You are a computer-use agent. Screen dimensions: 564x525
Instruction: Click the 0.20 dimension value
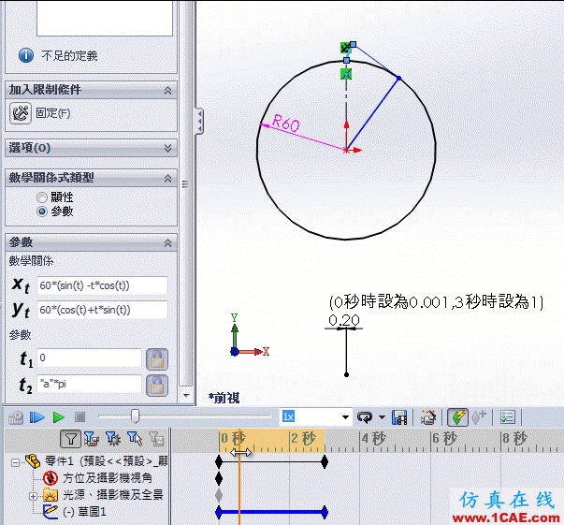pyautogui.click(x=344, y=320)
